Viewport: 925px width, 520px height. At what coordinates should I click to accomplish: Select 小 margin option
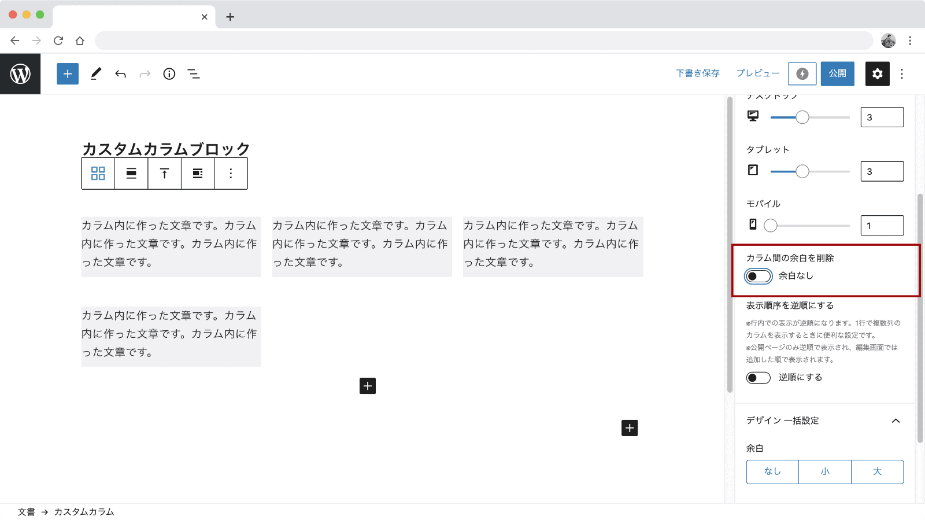(x=825, y=472)
